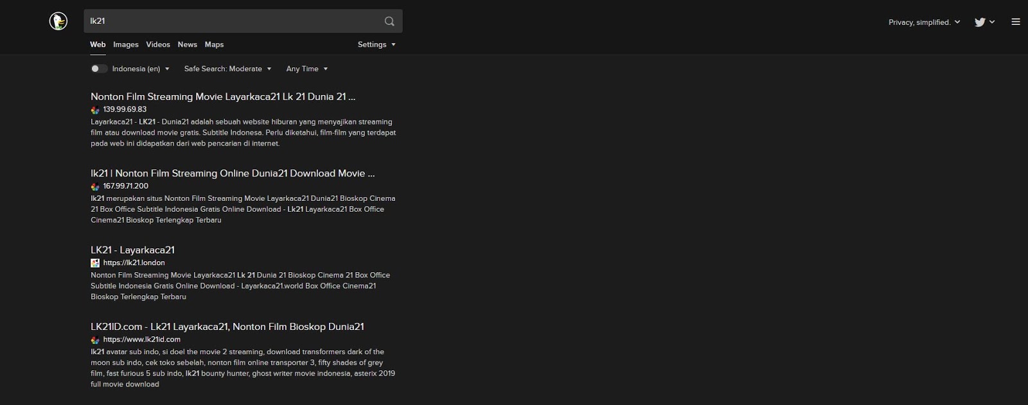Click the magnifying glass search icon
This screenshot has width=1028, height=405.
389,21
